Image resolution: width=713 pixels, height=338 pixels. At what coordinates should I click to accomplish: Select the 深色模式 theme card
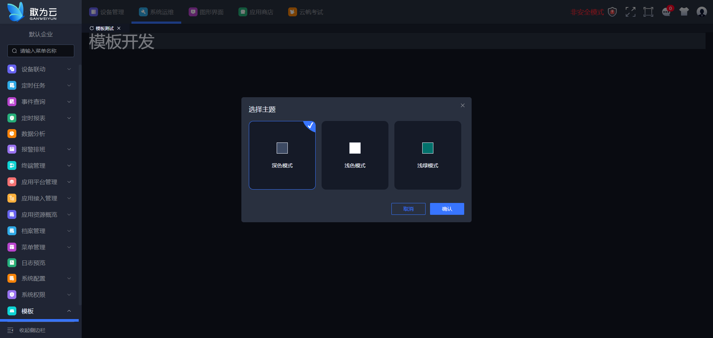click(x=282, y=155)
